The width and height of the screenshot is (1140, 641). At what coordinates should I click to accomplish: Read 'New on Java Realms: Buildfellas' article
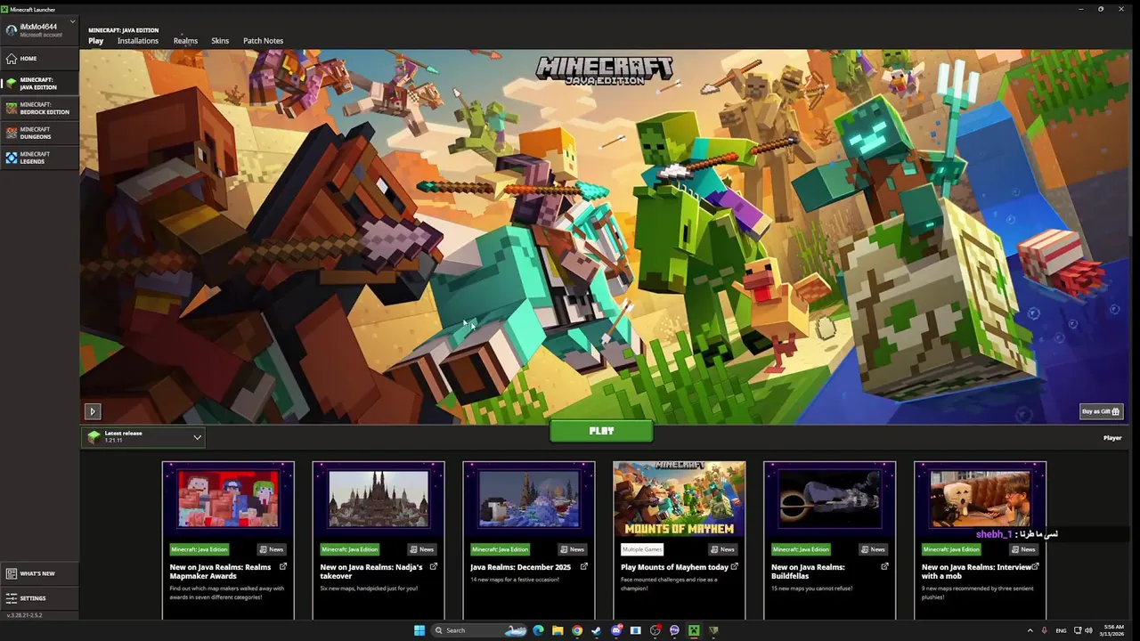(x=808, y=572)
